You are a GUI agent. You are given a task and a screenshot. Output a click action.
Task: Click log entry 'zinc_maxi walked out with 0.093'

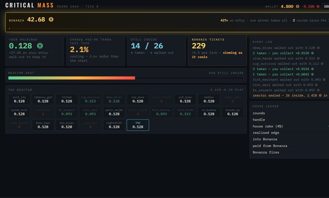[x=285, y=85]
